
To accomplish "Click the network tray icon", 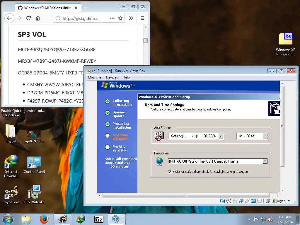I will (263, 220).
